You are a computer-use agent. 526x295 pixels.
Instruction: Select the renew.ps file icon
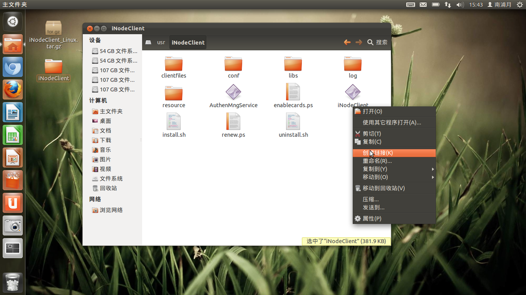click(x=233, y=121)
